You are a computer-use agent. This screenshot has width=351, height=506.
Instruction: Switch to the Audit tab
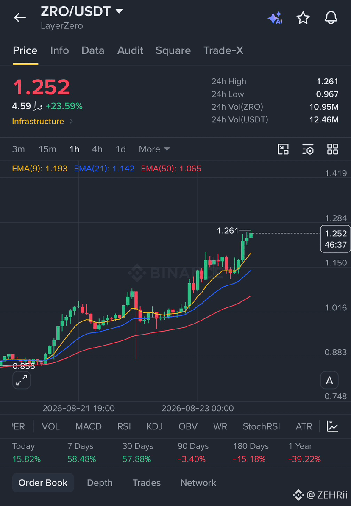[130, 50]
